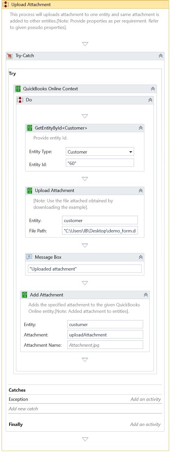The image size is (171, 453).
Task: Select the Exception catch row label
Action: click(x=18, y=399)
